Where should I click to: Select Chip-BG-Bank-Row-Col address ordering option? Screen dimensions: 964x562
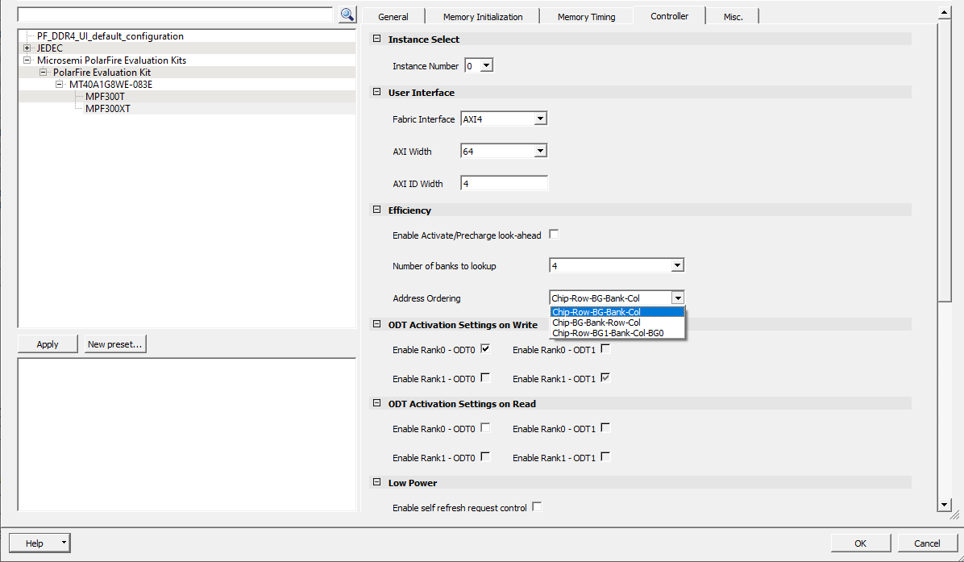(596, 323)
